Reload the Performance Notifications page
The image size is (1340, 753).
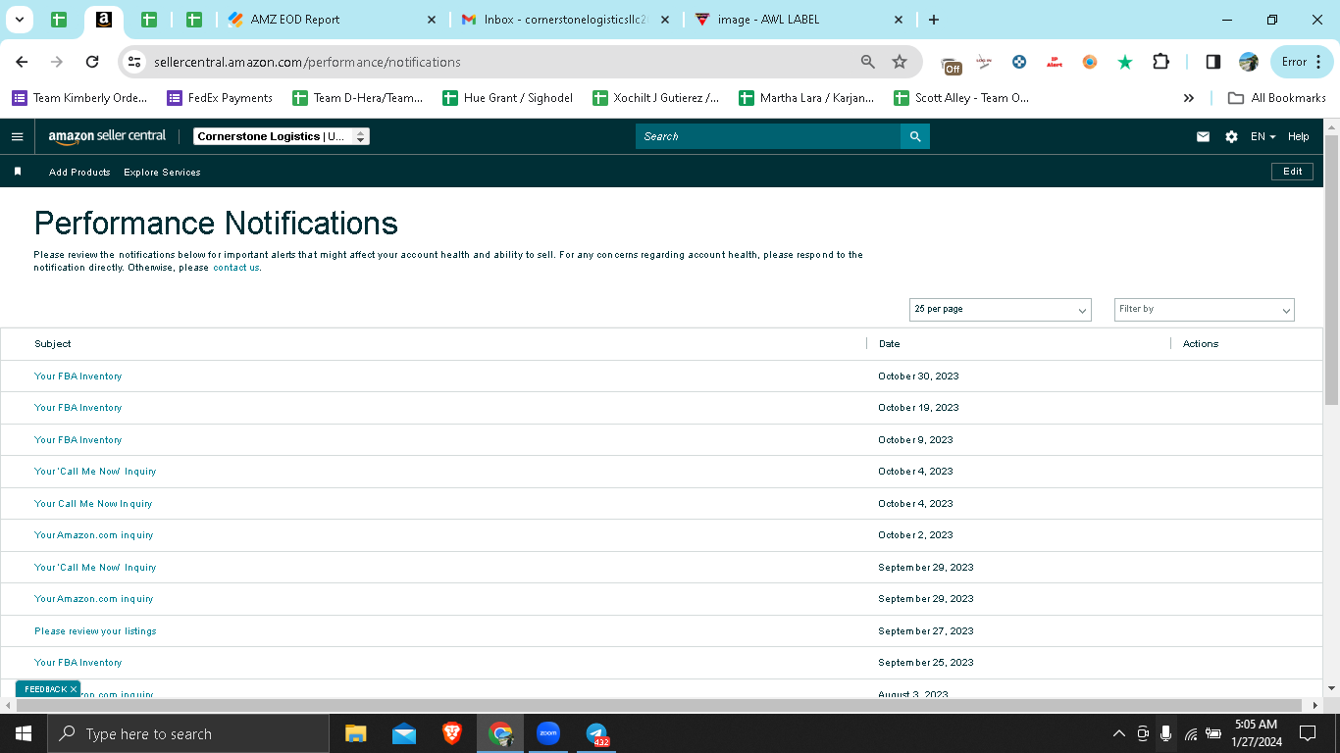coord(92,62)
